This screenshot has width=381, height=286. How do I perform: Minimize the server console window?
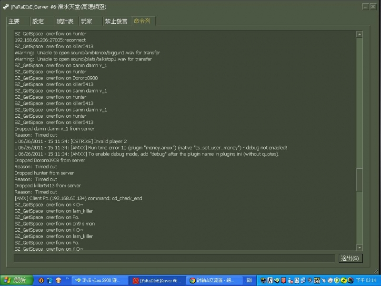coord(365,7)
